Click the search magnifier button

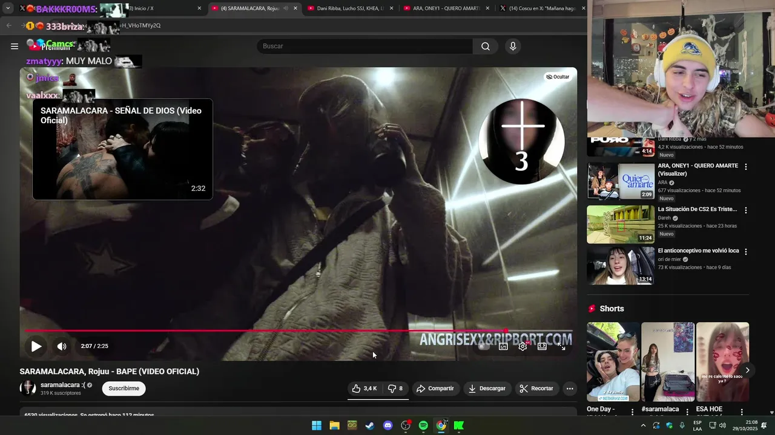click(x=486, y=47)
